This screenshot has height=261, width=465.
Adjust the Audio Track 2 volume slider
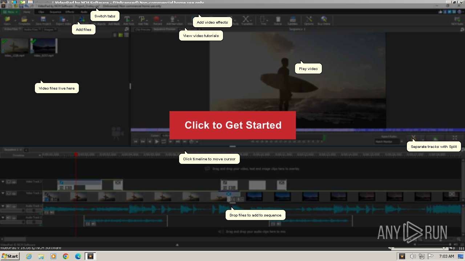pos(12,222)
